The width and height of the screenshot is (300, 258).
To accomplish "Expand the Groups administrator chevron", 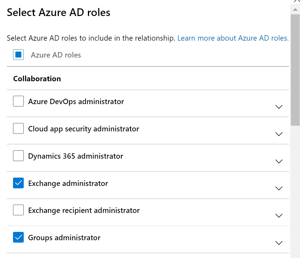I will (279, 243).
